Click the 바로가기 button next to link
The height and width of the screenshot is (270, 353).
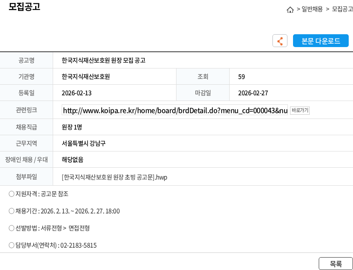pyautogui.click(x=299, y=110)
